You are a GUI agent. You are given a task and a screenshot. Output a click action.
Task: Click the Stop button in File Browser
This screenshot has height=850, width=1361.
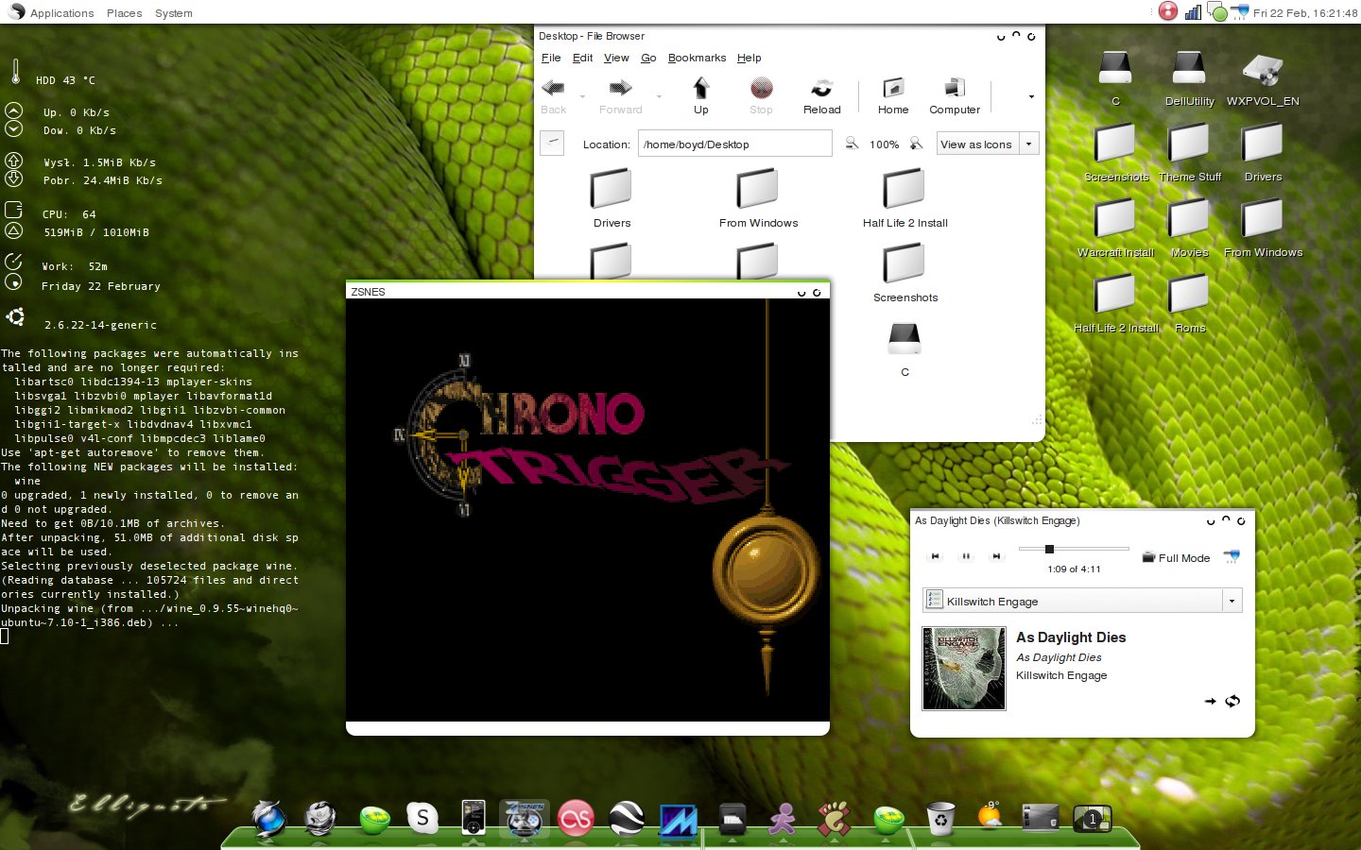pos(761,95)
